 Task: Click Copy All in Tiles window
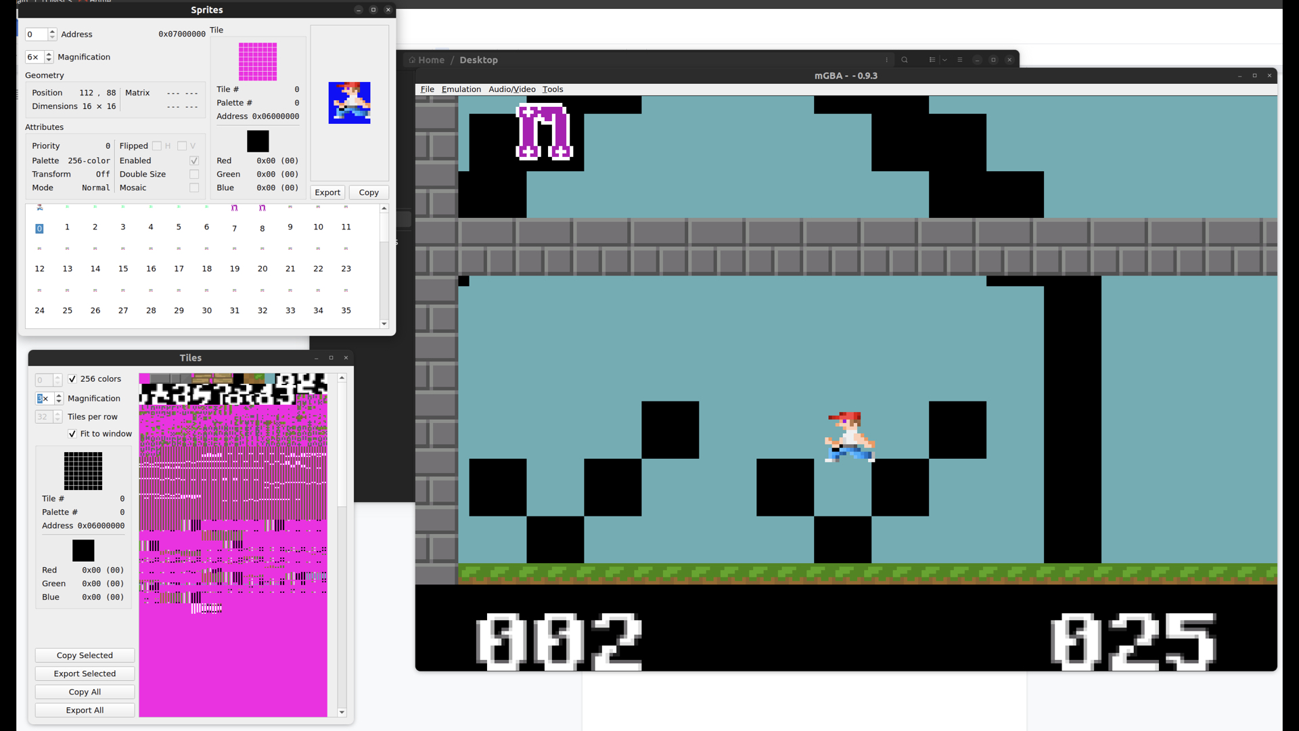point(85,692)
